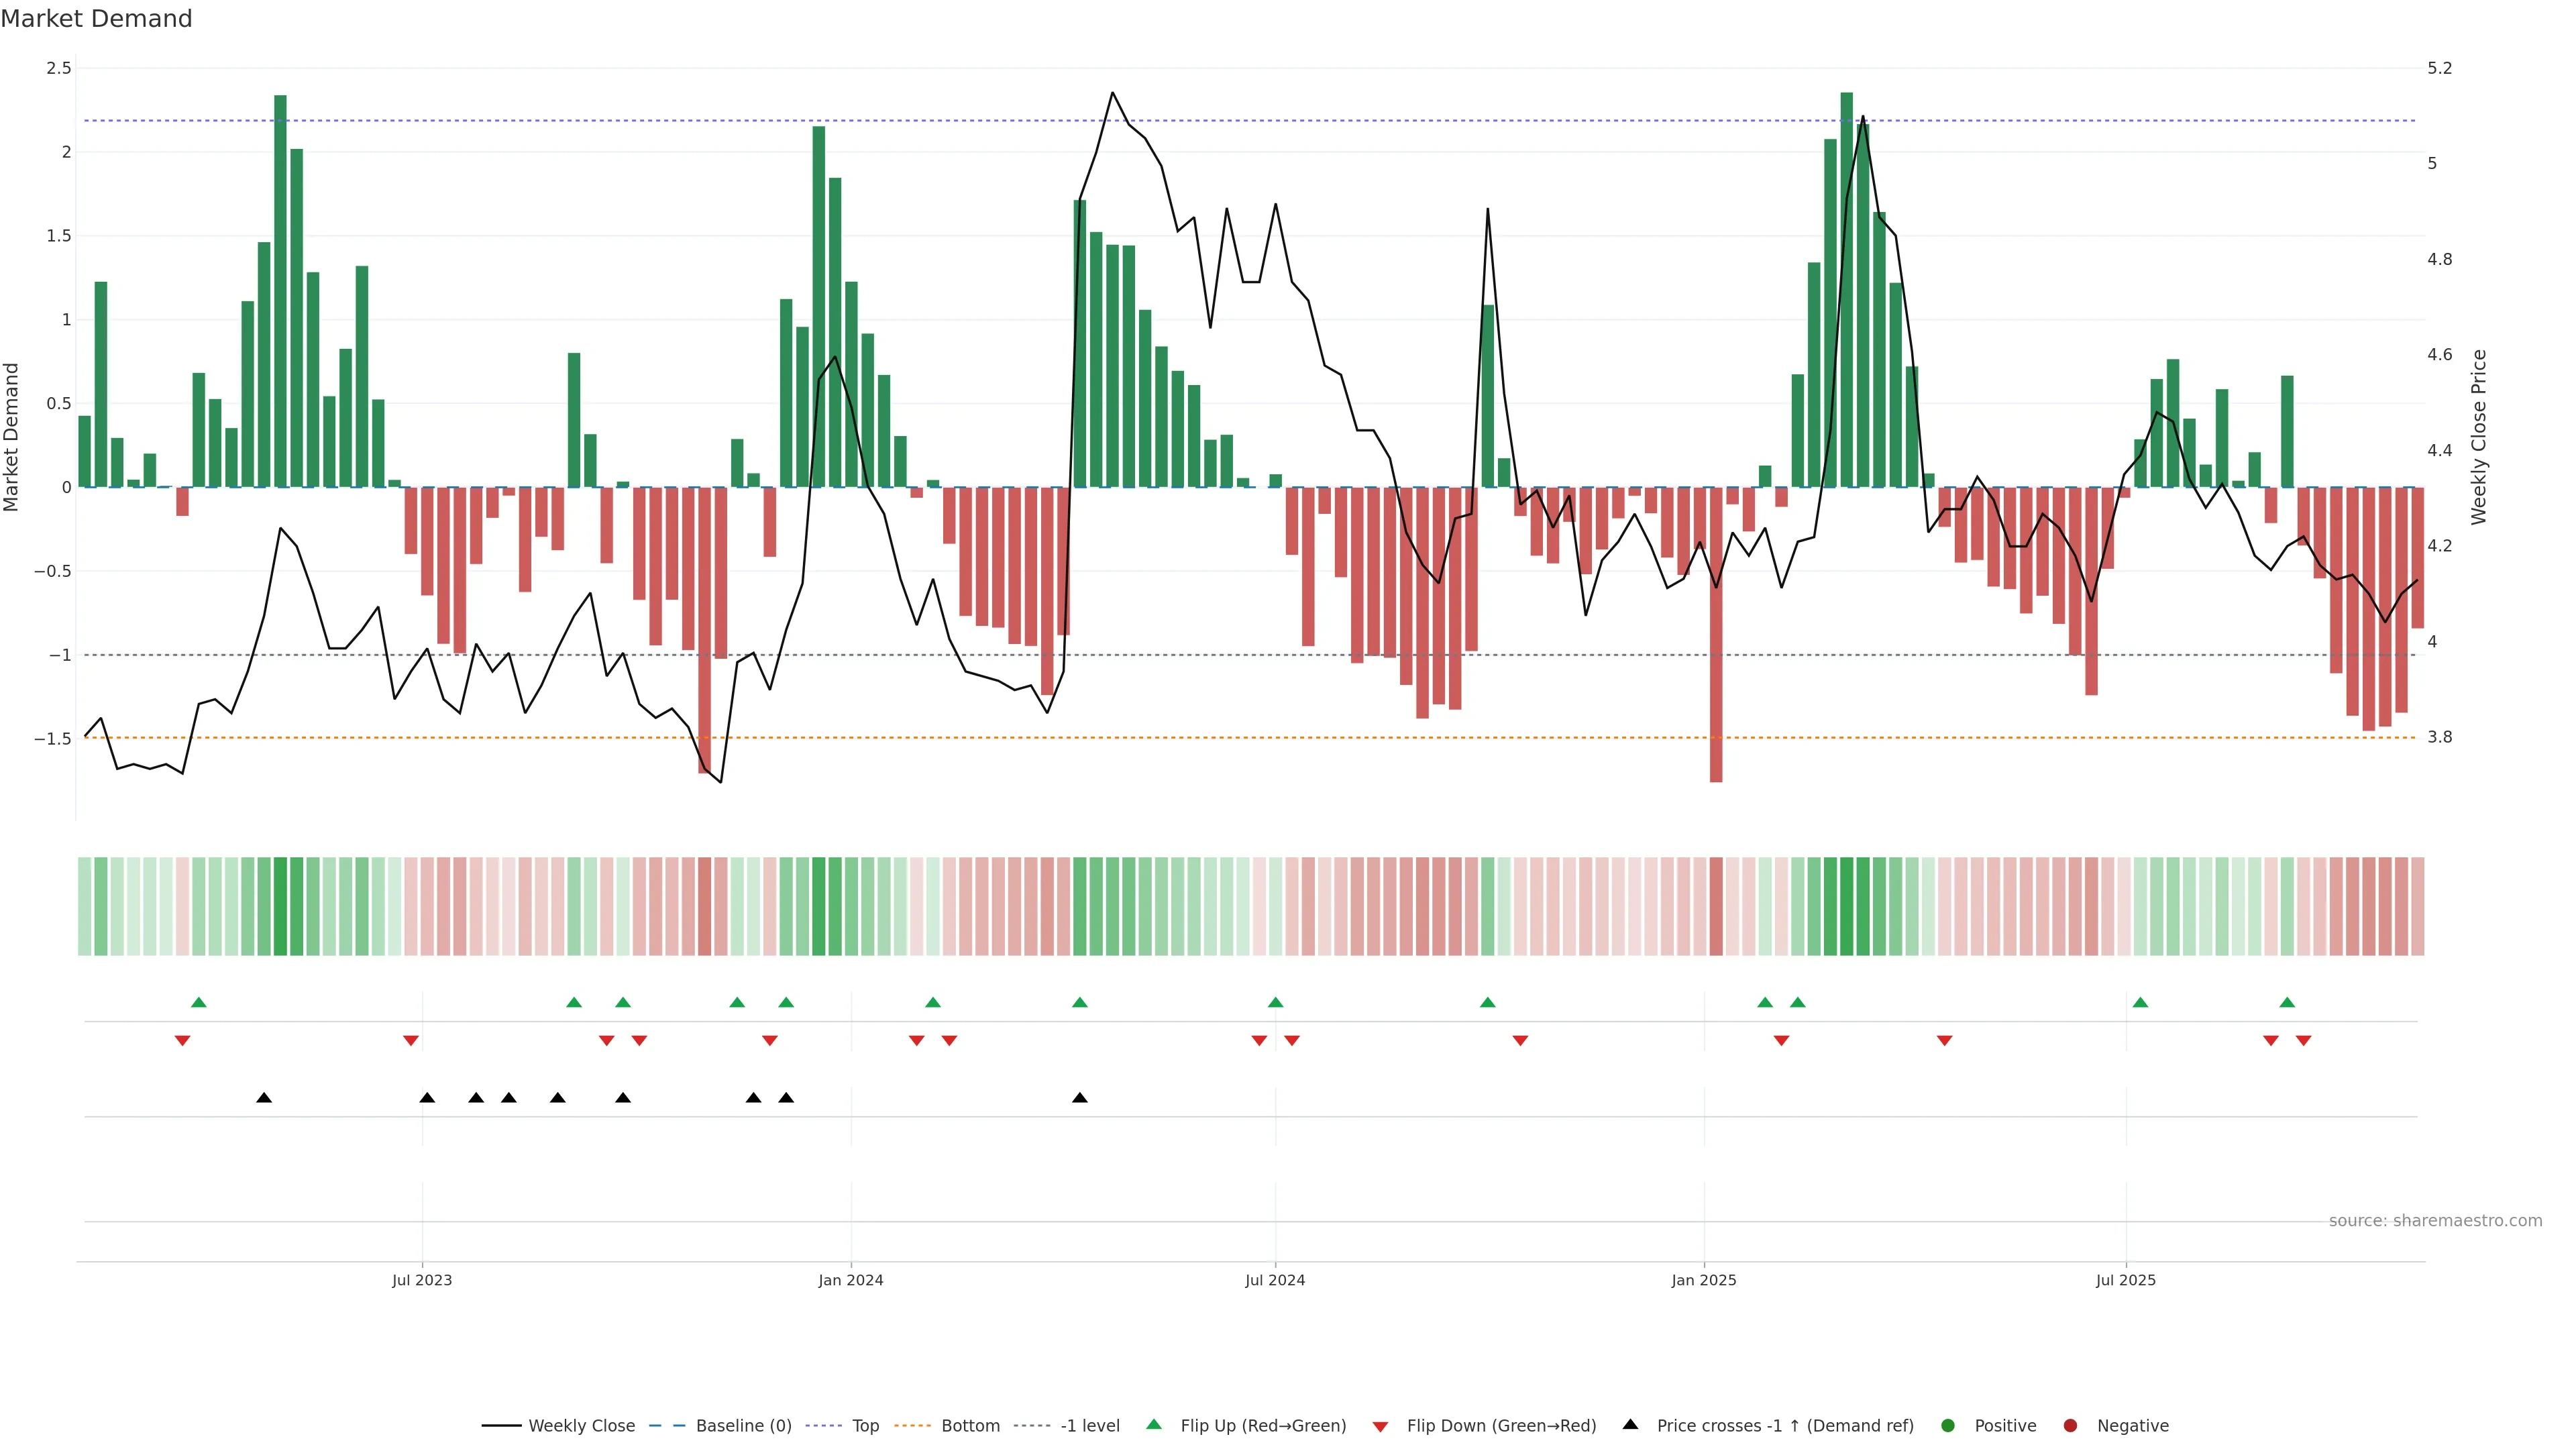Click the first green Flip Up marker
The width and height of the screenshot is (2576, 1449).
[199, 1003]
